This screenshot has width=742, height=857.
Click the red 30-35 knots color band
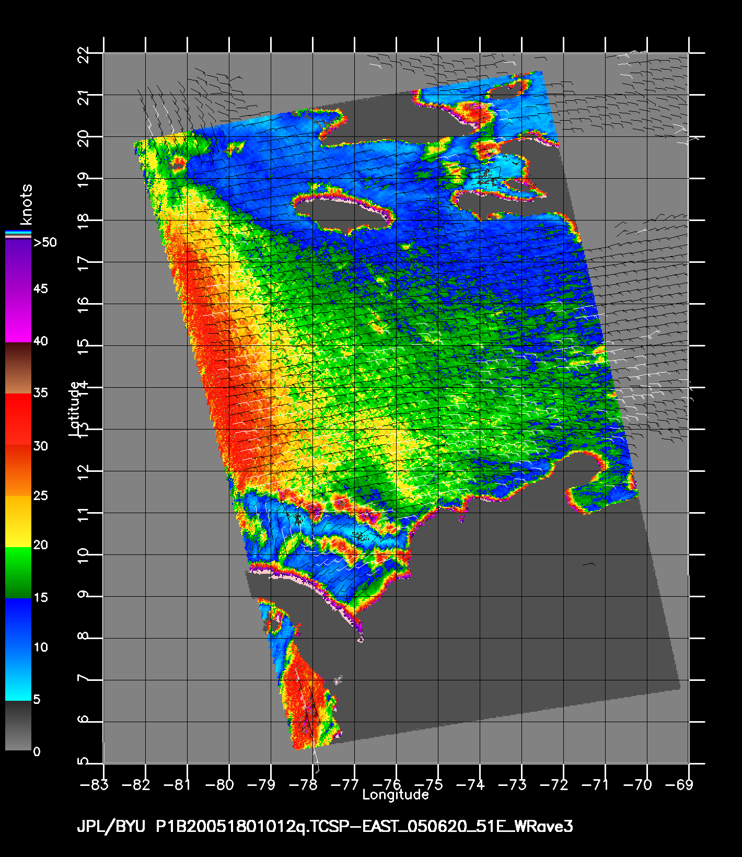pos(18,419)
